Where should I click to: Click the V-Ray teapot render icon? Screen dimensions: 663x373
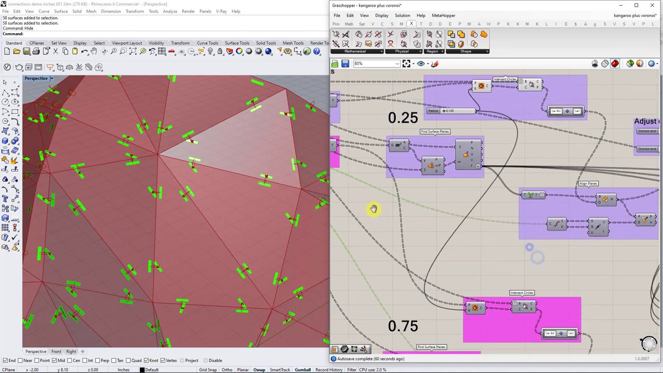pyautogui.click(x=19, y=67)
